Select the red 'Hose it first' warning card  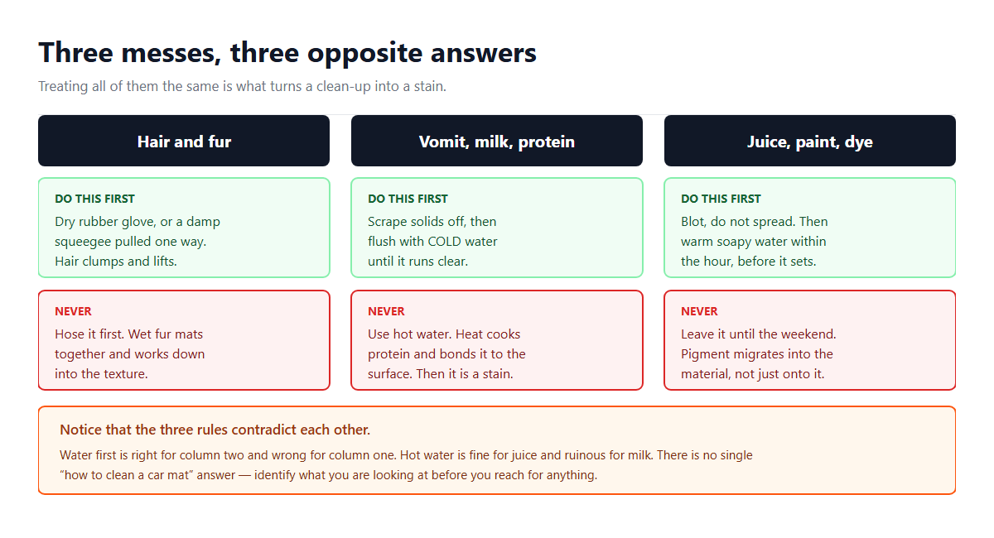click(x=184, y=340)
